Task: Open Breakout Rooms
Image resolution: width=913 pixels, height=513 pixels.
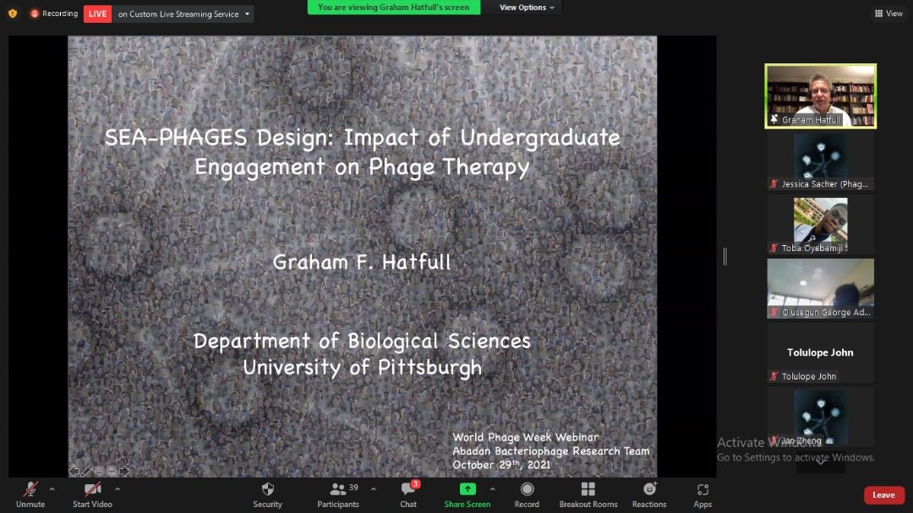Action: tap(588, 495)
